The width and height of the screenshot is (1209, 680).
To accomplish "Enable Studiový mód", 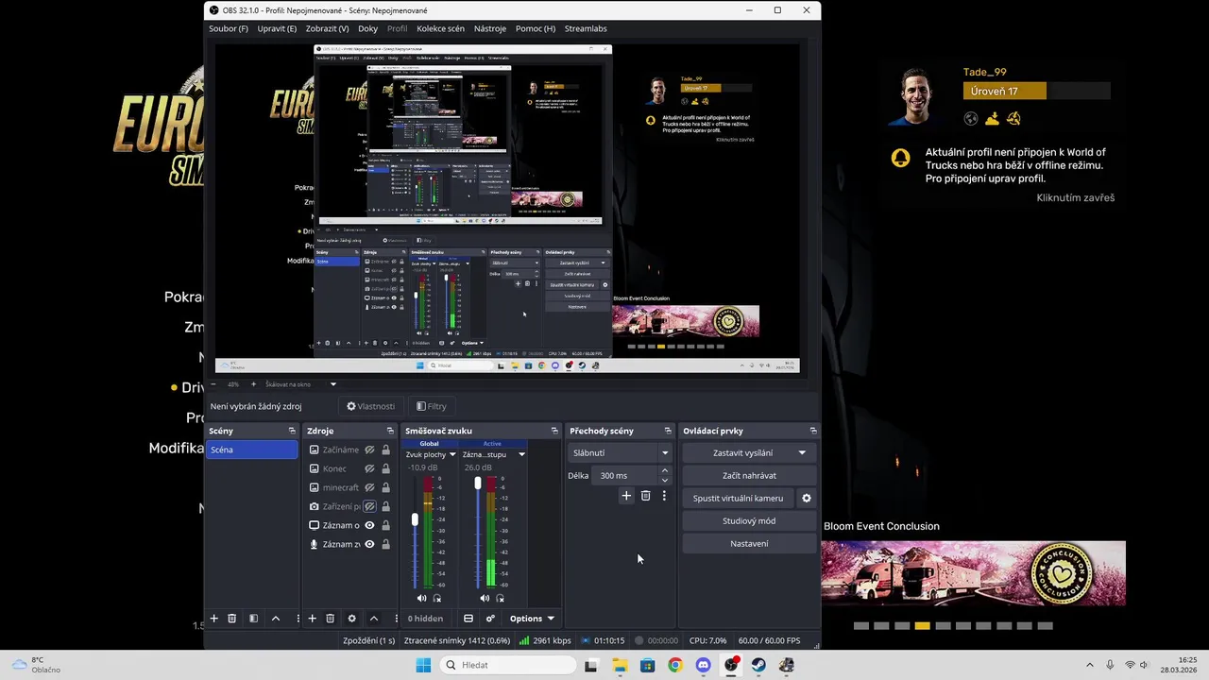I will coord(749,520).
